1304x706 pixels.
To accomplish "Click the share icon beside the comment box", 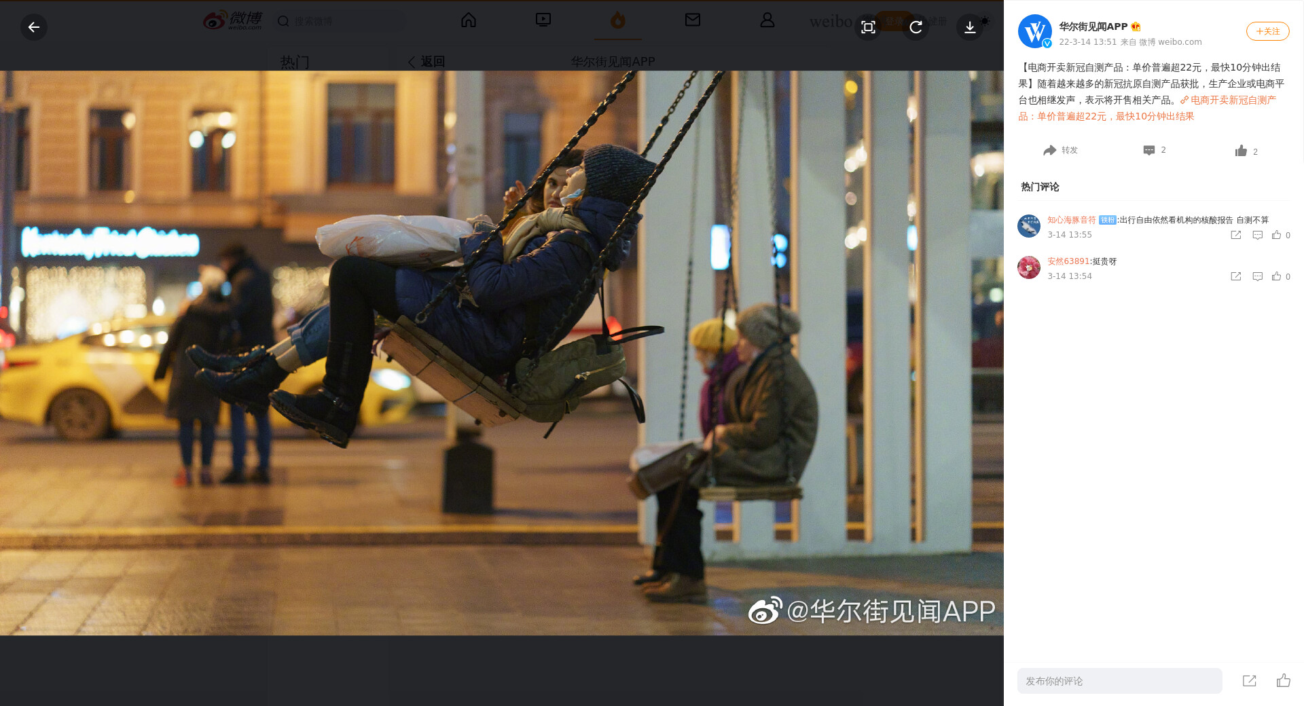I will click(1249, 681).
